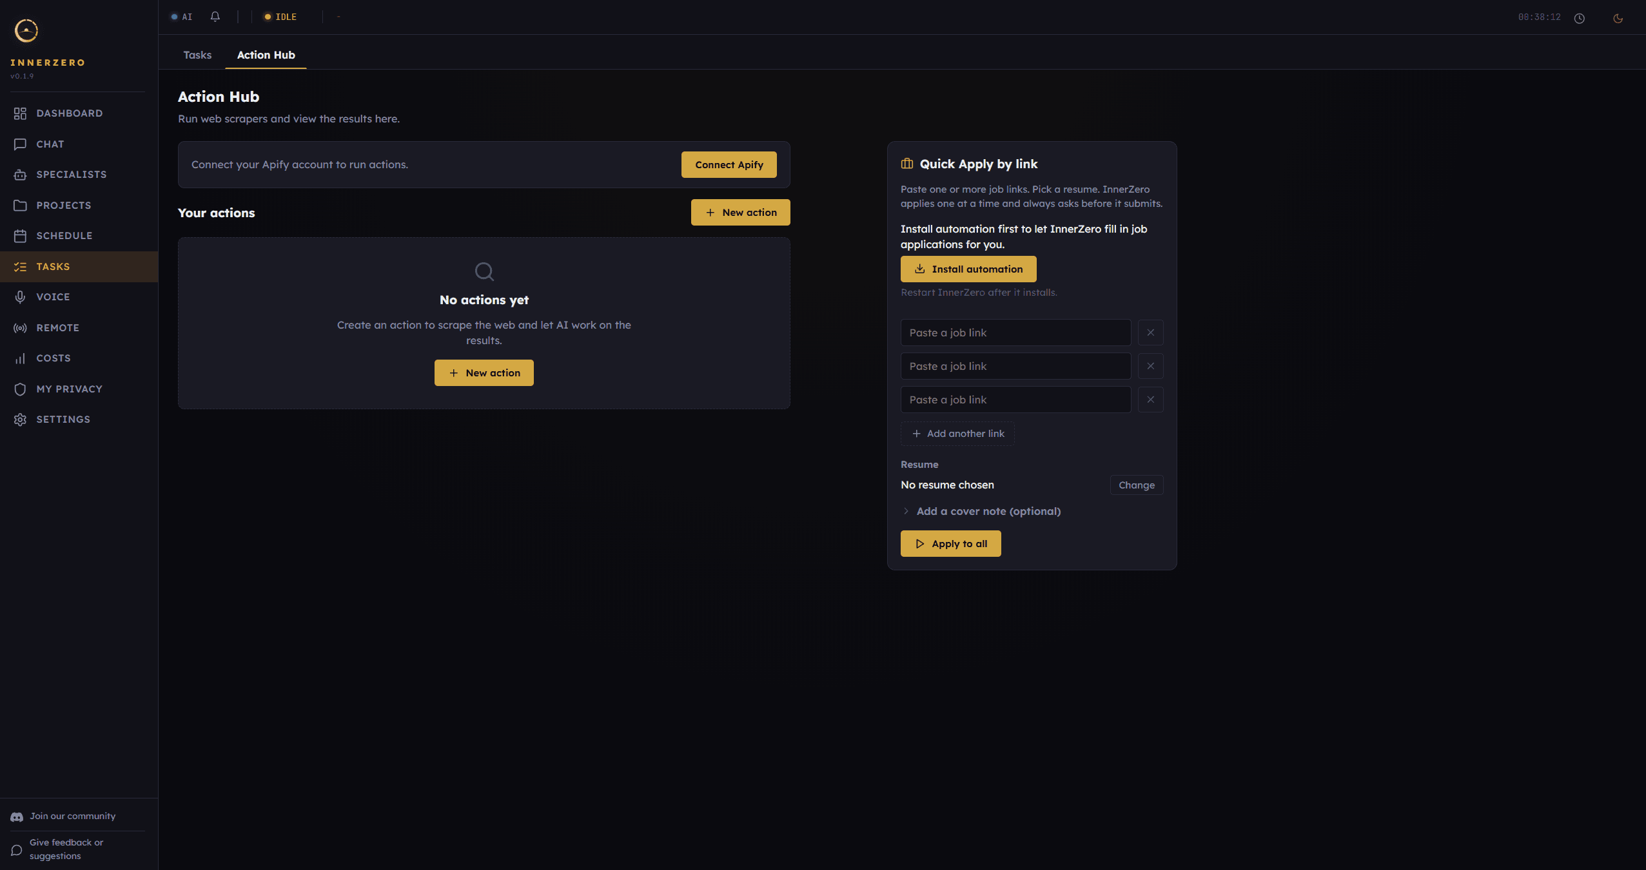The image size is (1646, 870).
Task: Click the 00:38:12 timer text
Action: pos(1540,17)
